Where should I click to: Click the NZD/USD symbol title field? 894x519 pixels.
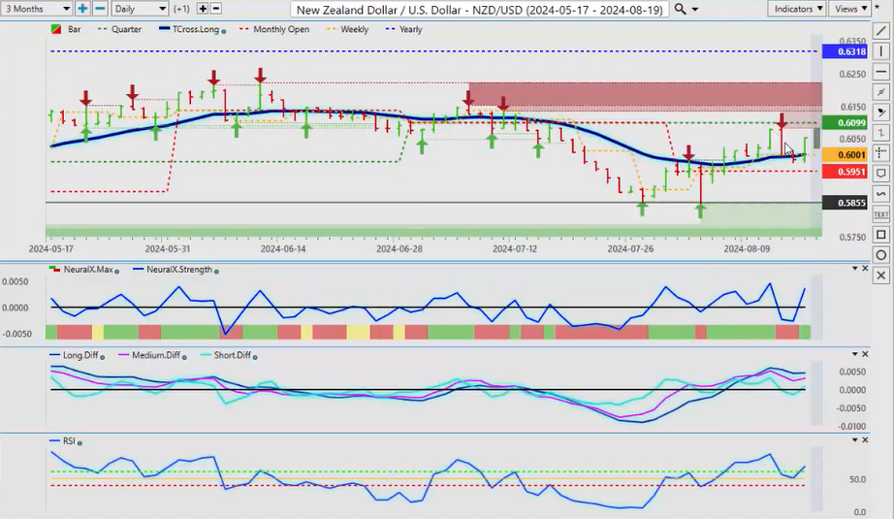[x=480, y=9]
